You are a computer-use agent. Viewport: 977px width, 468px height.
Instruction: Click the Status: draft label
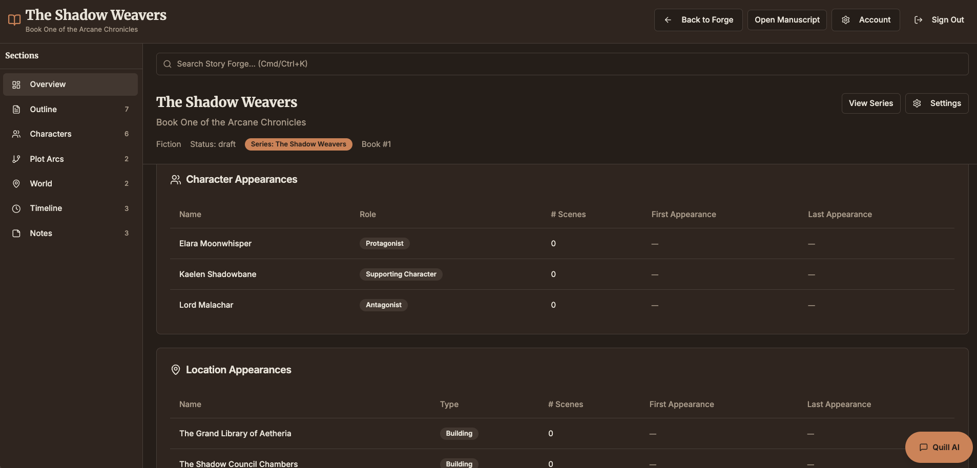[213, 144]
